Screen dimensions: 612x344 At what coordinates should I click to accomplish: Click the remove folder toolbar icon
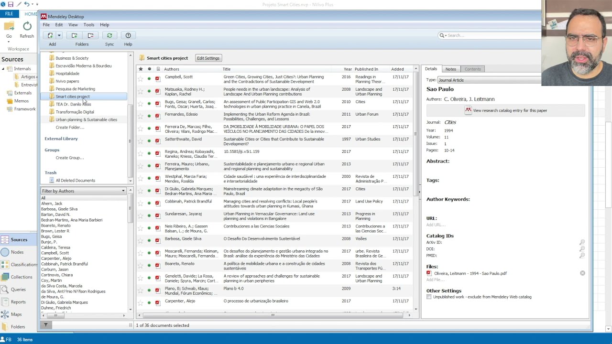coord(90,35)
